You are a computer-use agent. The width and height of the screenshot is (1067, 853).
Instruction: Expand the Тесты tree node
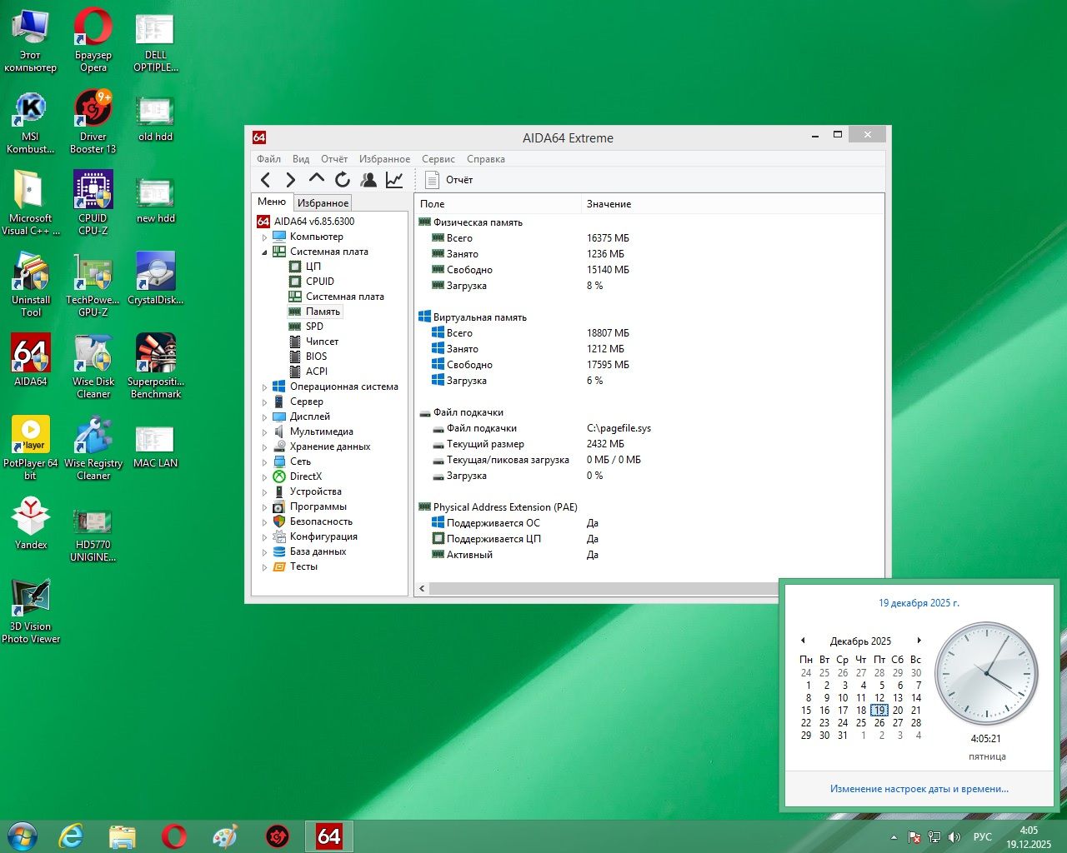click(x=265, y=567)
